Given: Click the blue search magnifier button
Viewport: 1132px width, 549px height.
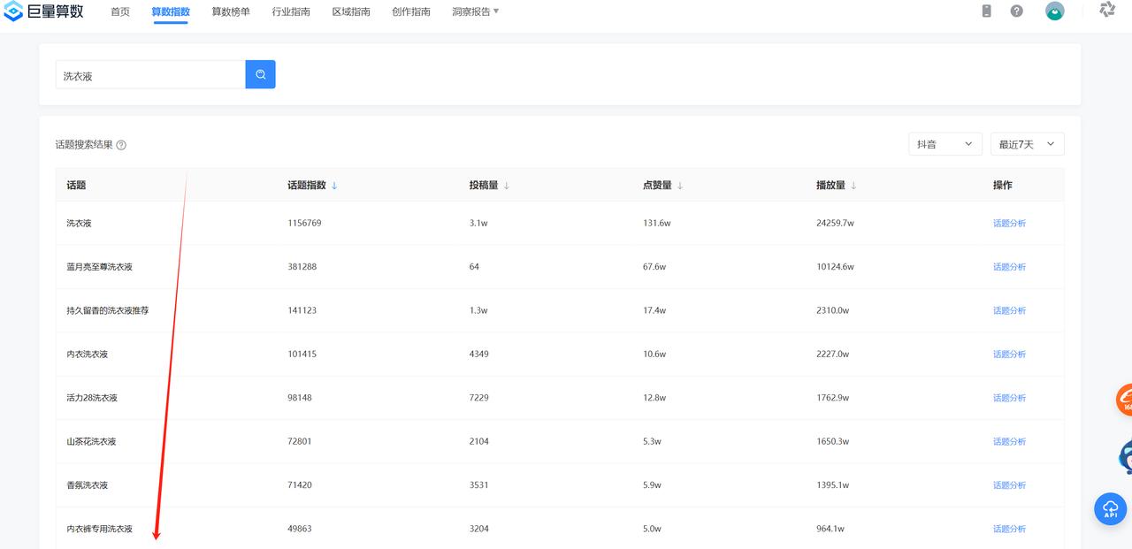Looking at the screenshot, I should point(260,74).
